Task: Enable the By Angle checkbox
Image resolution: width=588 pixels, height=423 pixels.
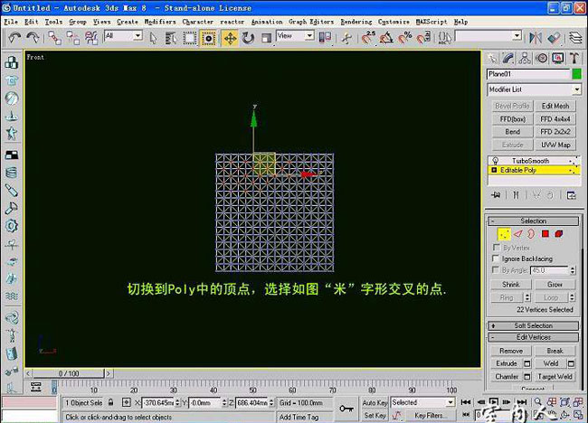Action: [x=496, y=269]
